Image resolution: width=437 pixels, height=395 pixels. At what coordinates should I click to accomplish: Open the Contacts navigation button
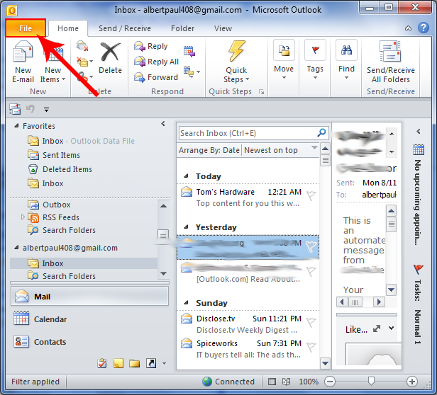coord(50,342)
